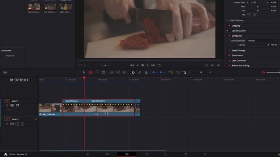This screenshot has width=280, height=157.
Task: Open the Composite Mode Normal dropdown
Action: click(262, 41)
